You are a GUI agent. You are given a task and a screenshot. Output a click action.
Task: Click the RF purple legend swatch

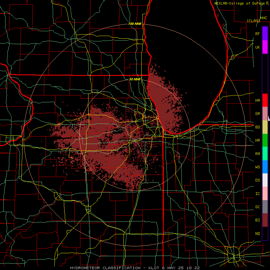click(x=265, y=34)
